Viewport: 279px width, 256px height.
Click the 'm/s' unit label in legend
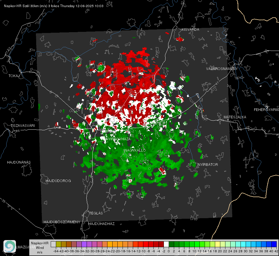coord(40,252)
